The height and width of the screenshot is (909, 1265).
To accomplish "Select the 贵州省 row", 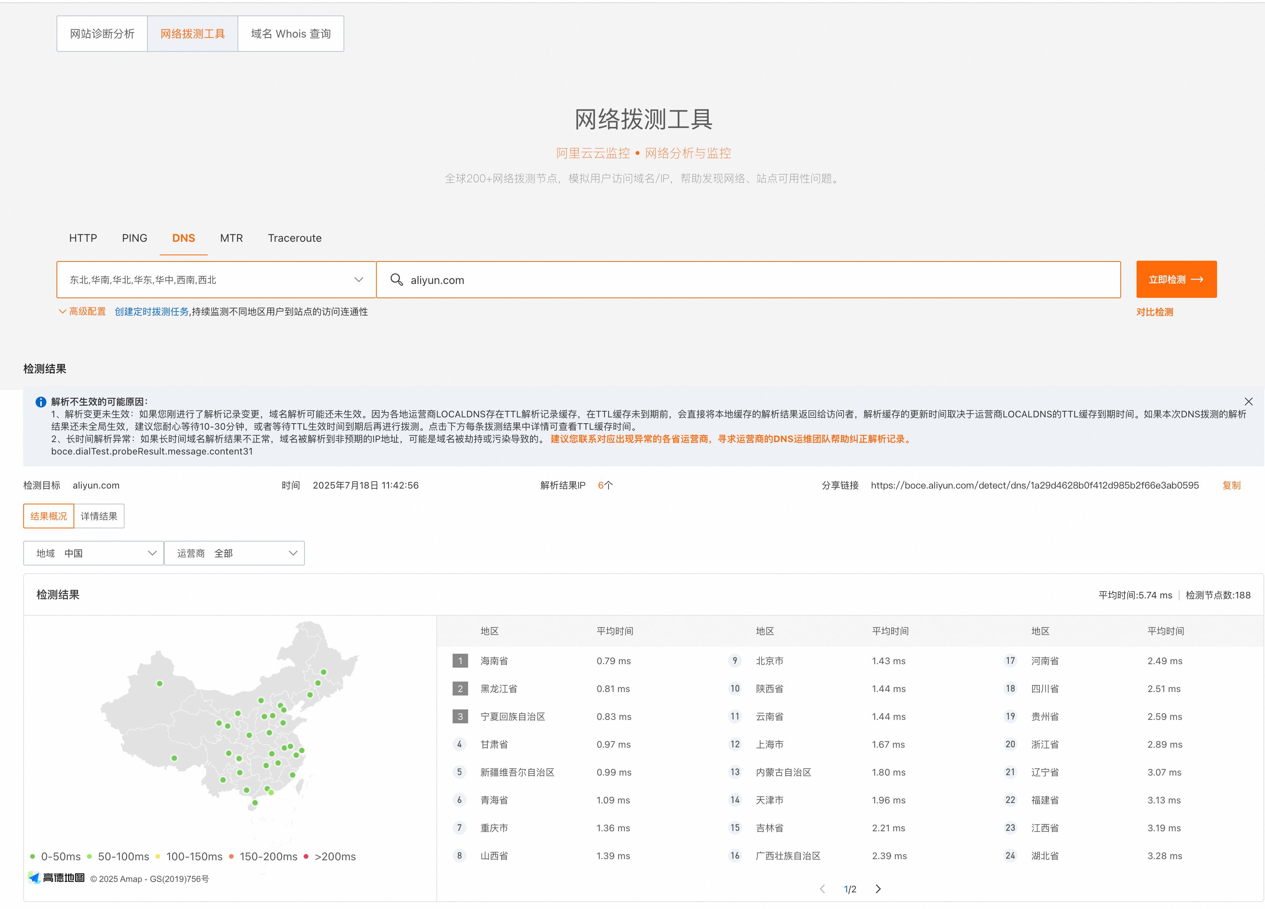I will [x=1126, y=717].
